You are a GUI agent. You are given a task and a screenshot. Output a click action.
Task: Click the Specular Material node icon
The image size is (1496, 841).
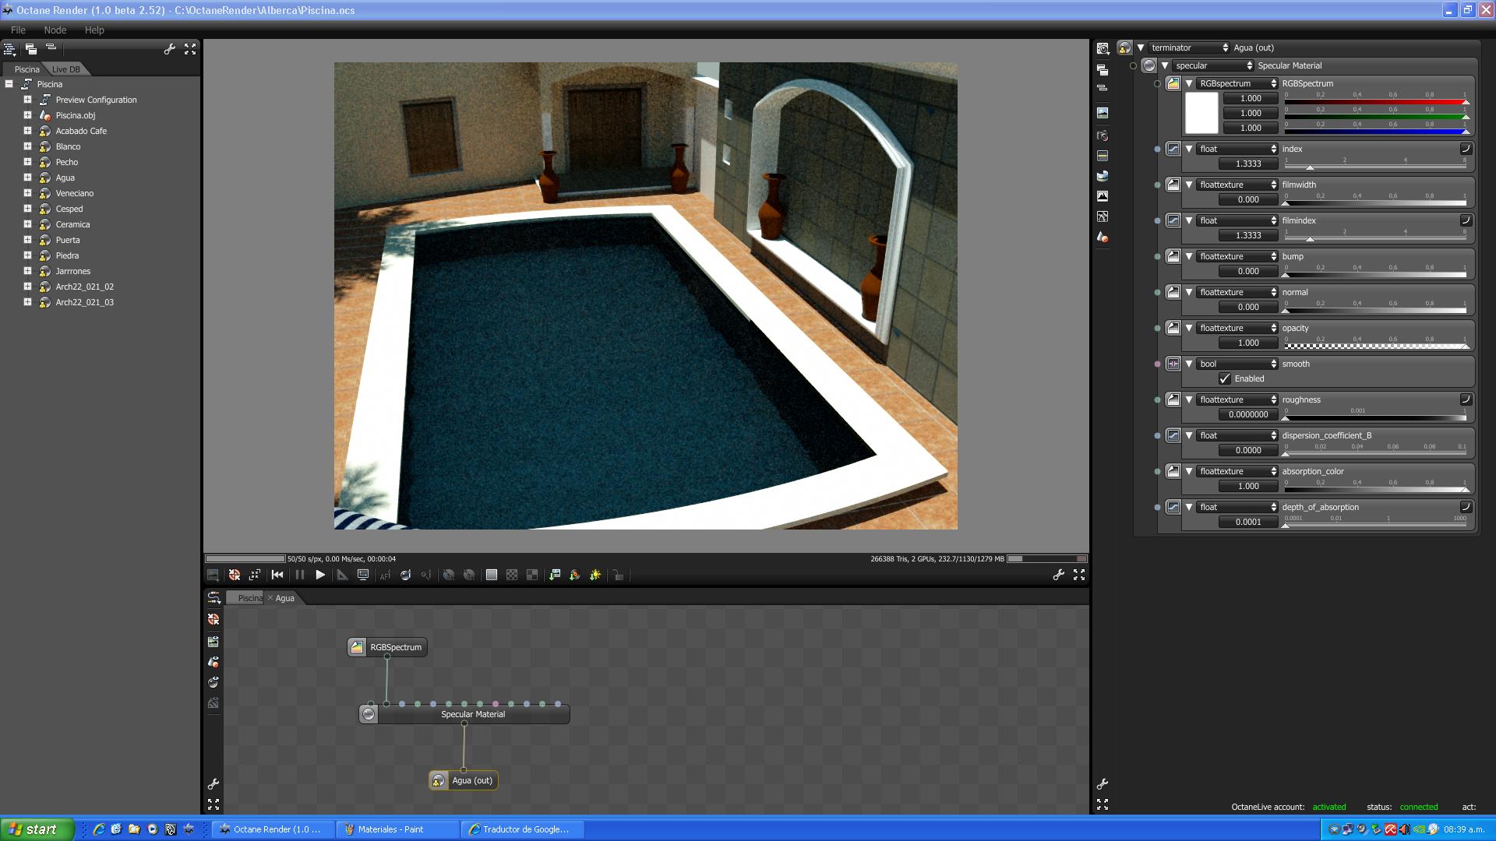pos(369,714)
